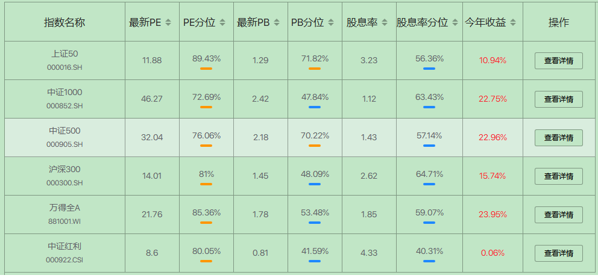Click the 操作 column header
Image resolution: width=598 pixels, height=278 pixels.
tap(558, 23)
